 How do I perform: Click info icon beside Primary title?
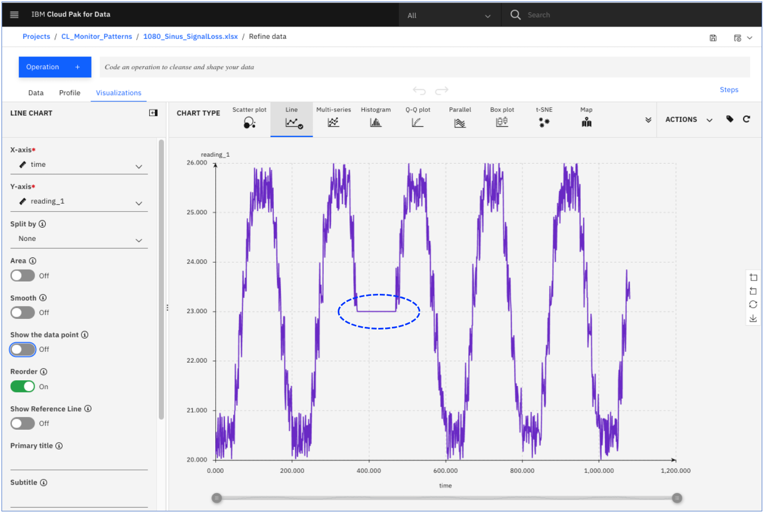click(59, 446)
